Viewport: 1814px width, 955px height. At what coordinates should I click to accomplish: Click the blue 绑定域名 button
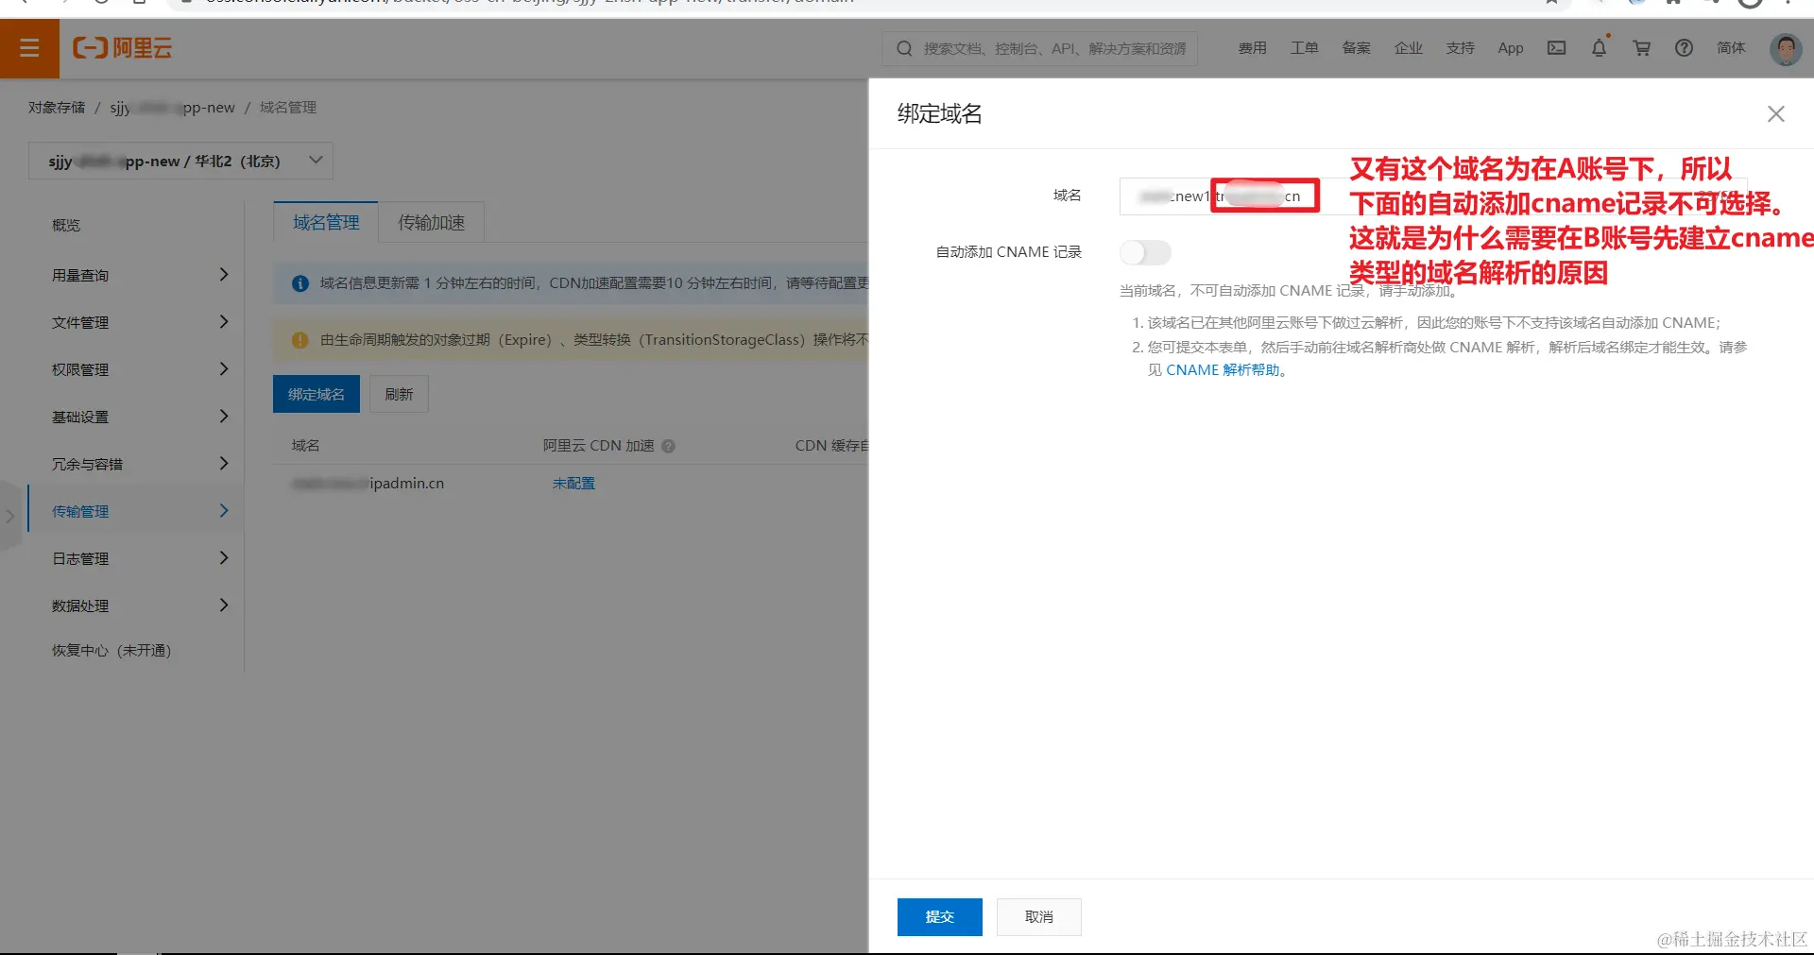point(317,394)
